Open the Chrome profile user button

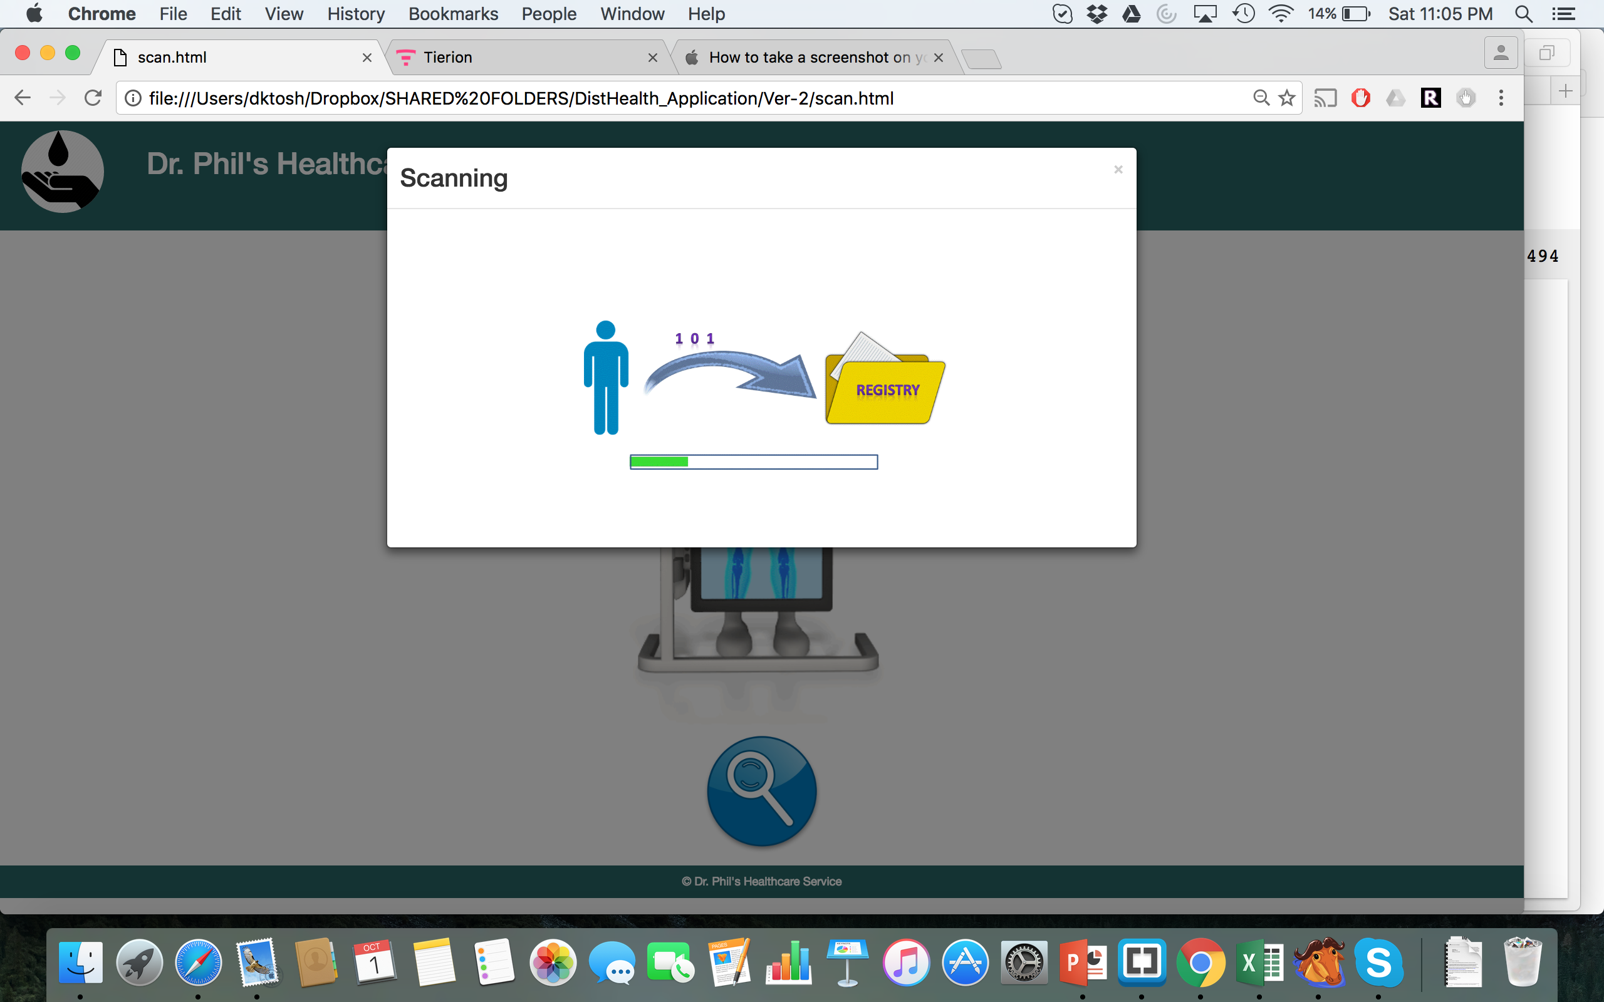tap(1501, 53)
